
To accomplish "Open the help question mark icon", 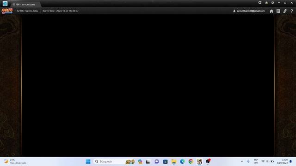I will (292, 11).
